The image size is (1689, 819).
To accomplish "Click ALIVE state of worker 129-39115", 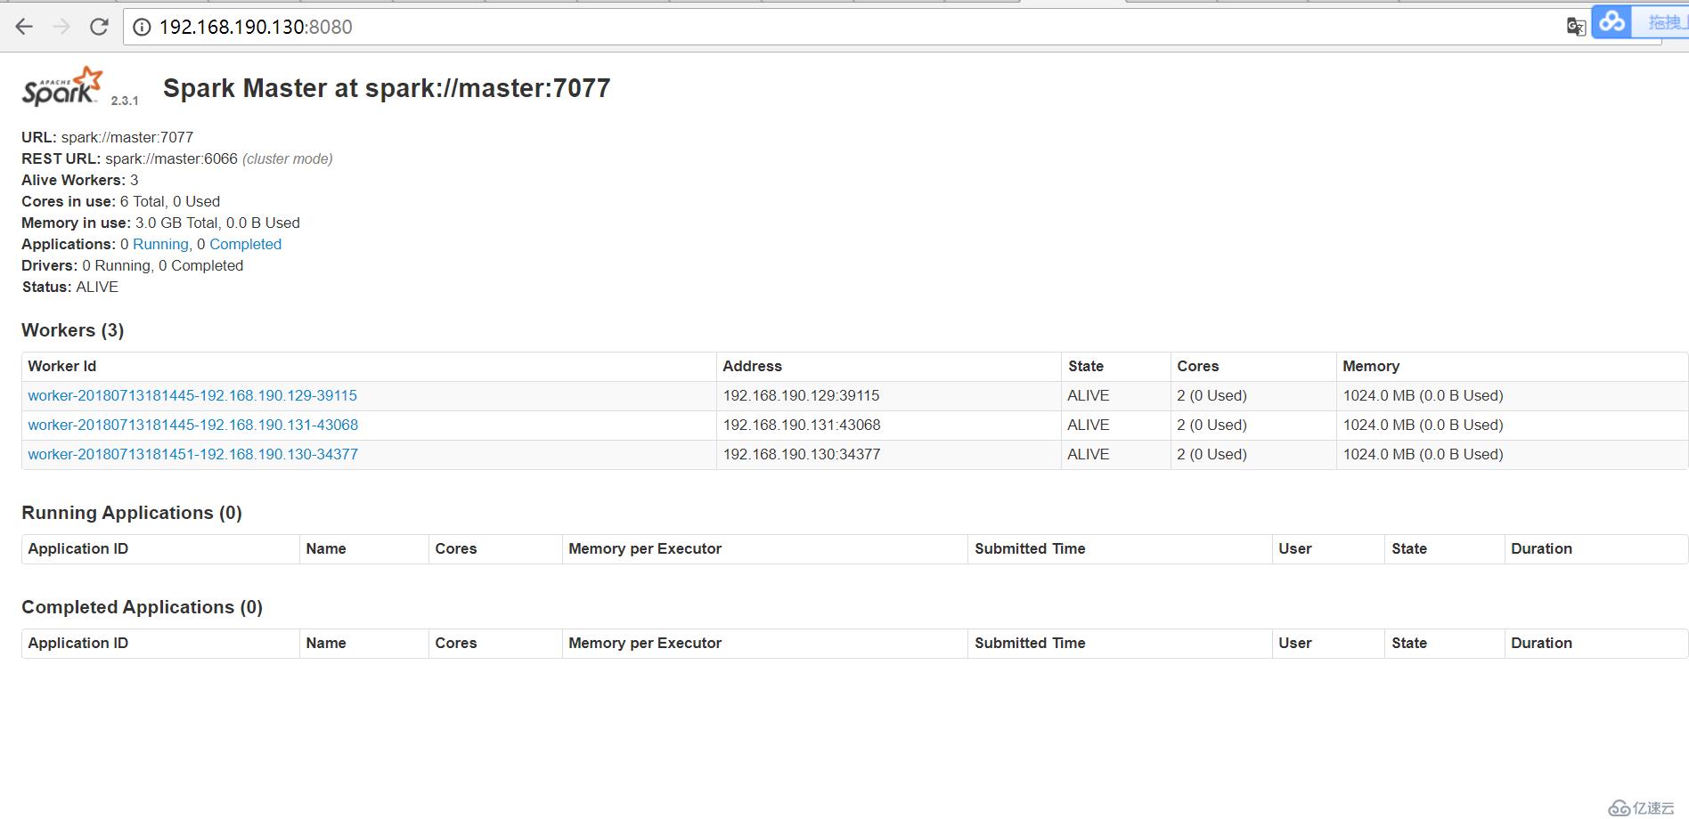I will click(x=1089, y=395).
